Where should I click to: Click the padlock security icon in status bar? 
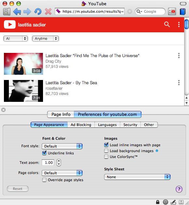(x=158, y=202)
